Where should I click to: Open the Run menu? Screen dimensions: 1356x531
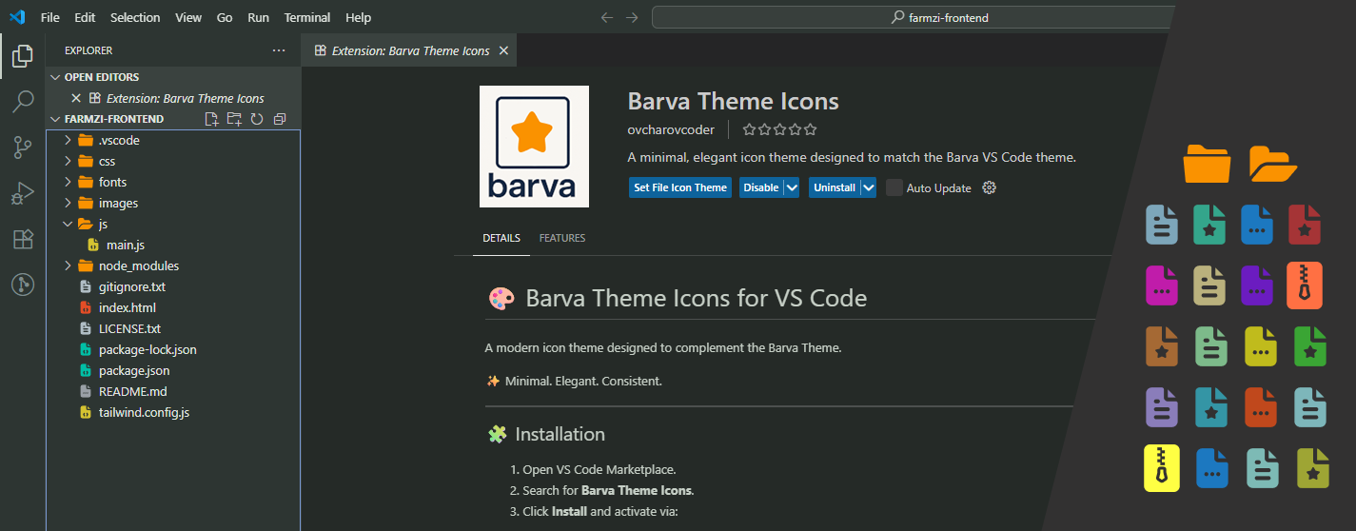[x=258, y=17]
